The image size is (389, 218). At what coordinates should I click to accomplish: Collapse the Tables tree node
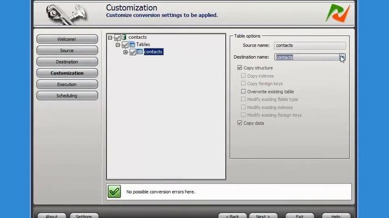point(117,45)
